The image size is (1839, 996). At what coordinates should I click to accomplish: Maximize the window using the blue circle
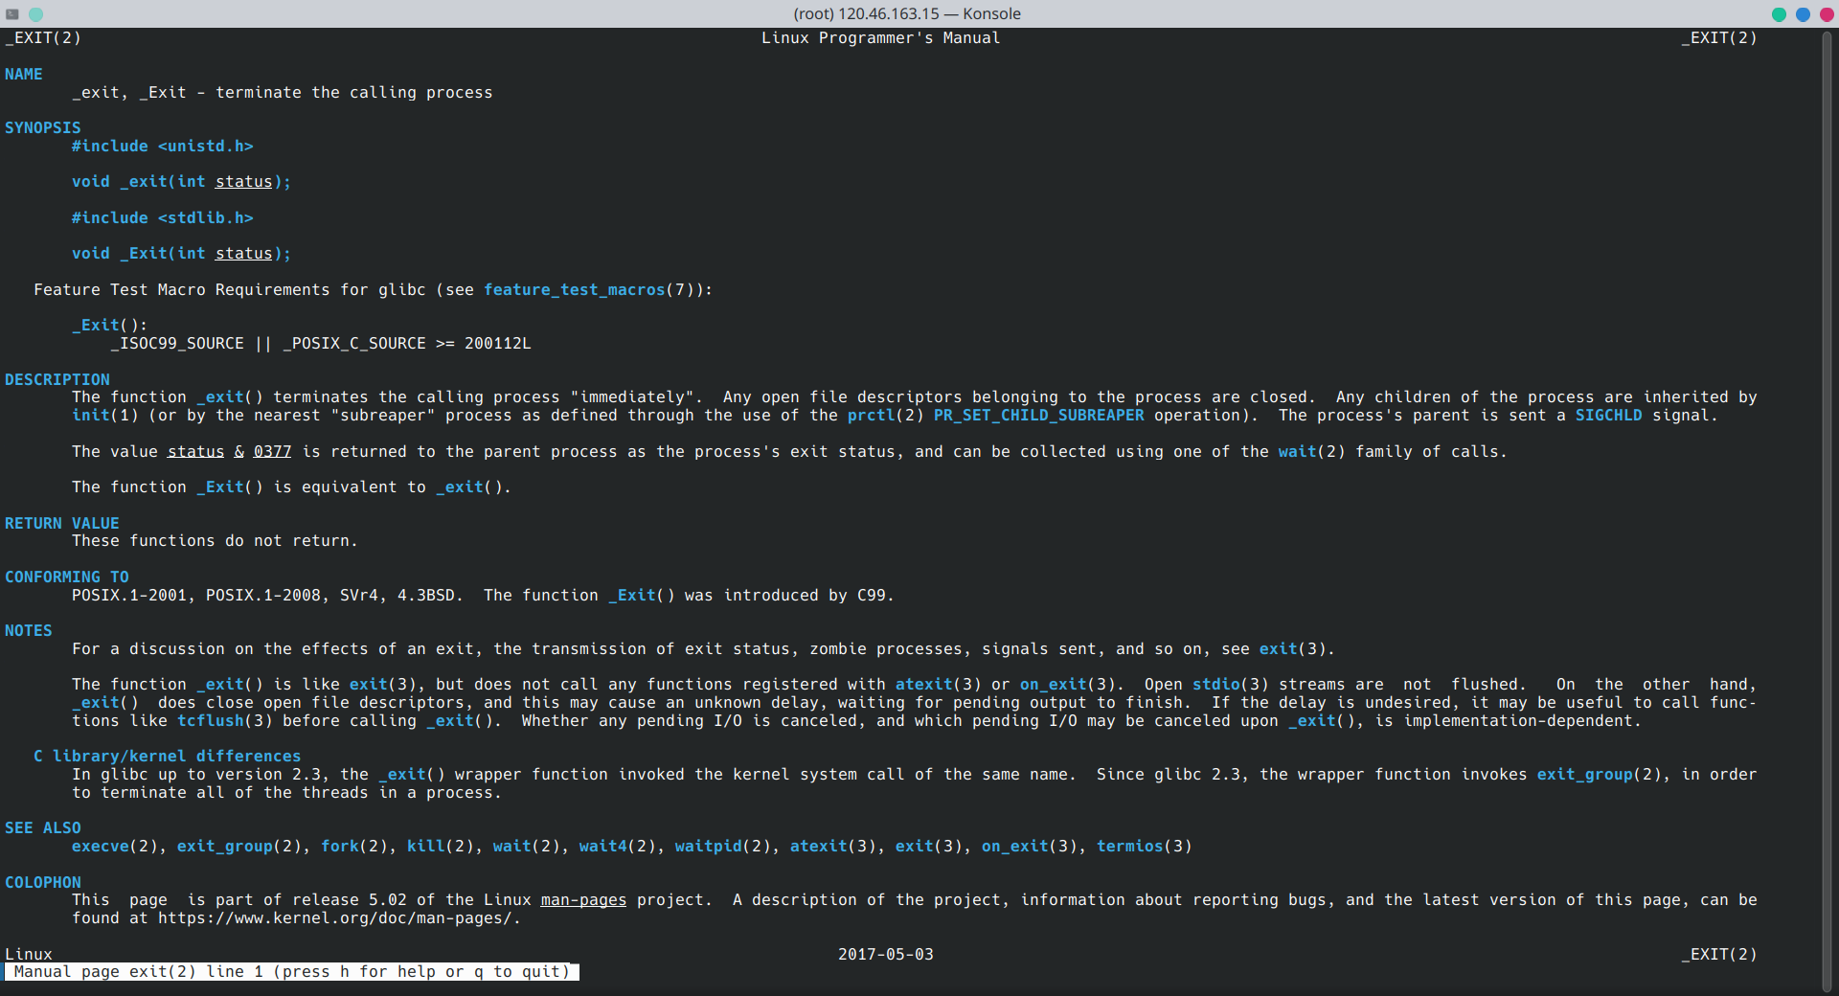[1803, 14]
